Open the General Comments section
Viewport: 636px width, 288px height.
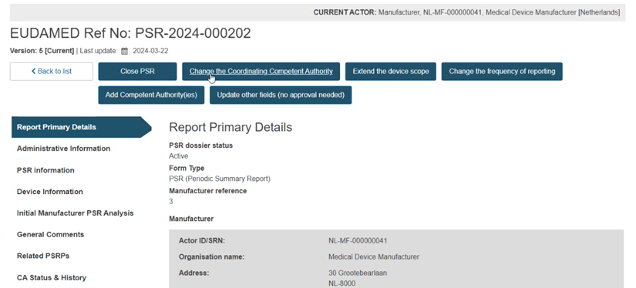click(50, 235)
